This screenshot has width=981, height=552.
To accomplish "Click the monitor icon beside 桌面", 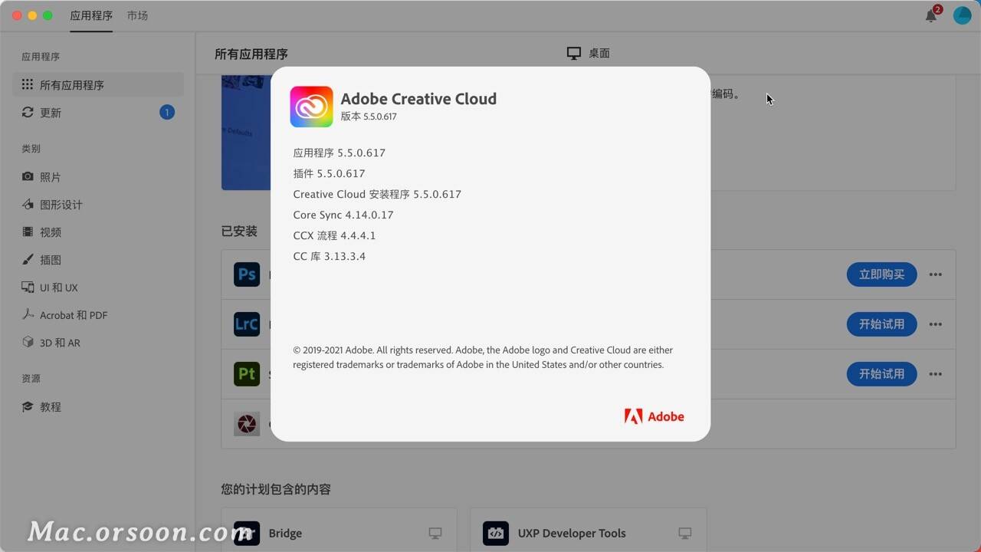I will point(573,53).
